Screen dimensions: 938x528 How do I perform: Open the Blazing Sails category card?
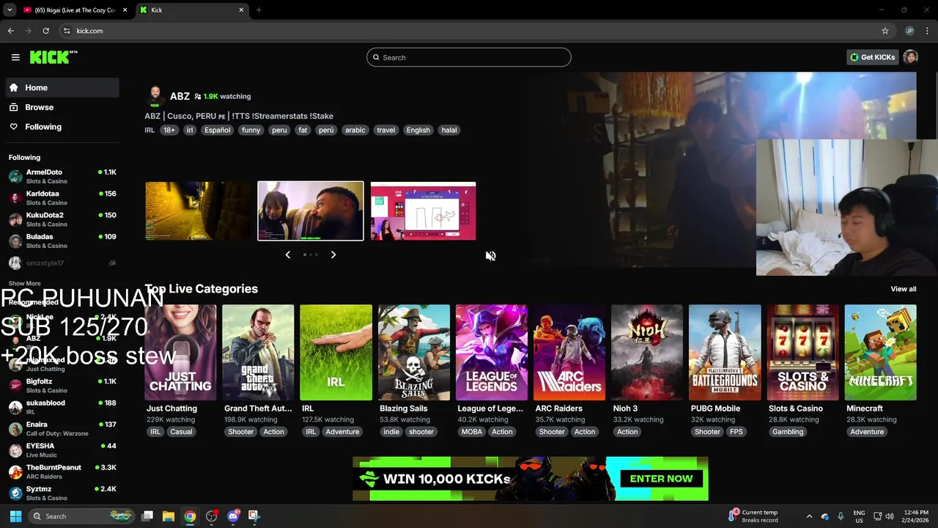tap(414, 353)
